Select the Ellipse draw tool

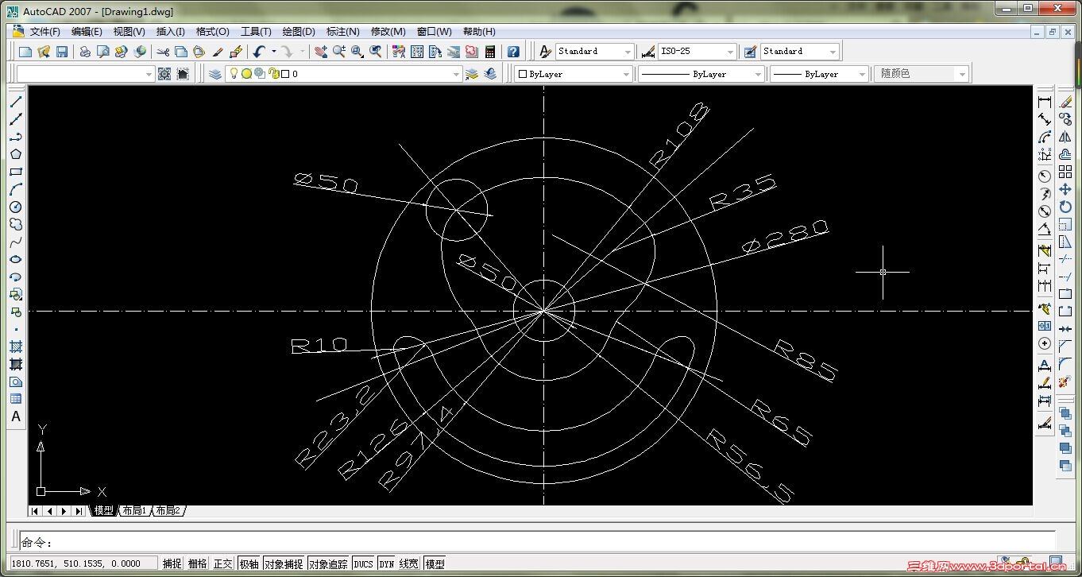click(16, 259)
